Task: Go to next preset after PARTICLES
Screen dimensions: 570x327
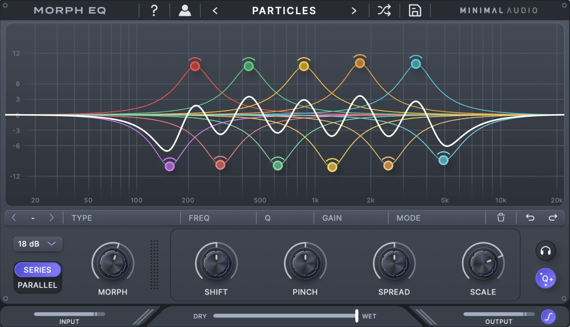Action: coord(354,11)
